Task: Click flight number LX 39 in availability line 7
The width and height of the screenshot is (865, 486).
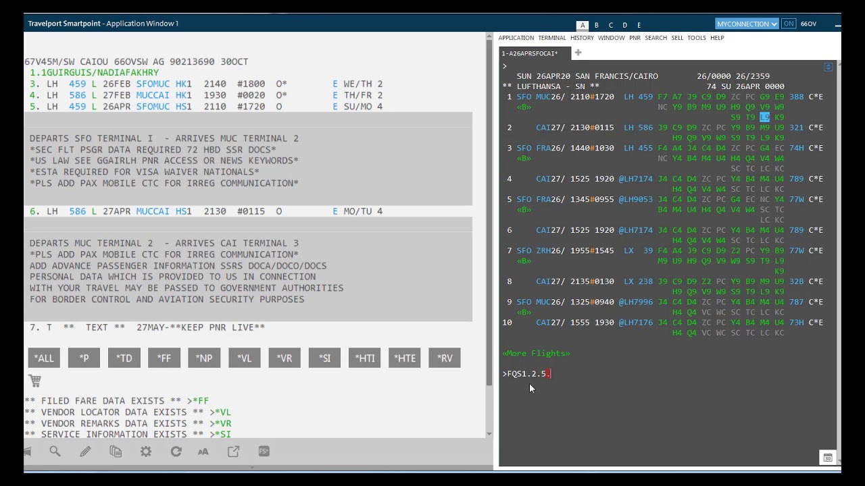Action: (638, 250)
